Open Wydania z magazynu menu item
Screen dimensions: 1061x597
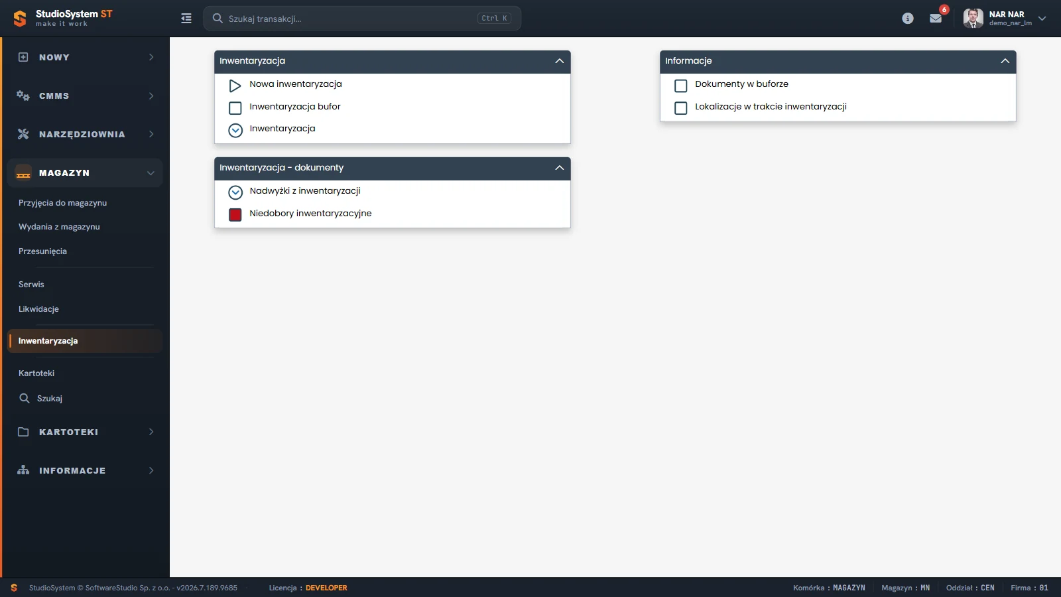(59, 227)
